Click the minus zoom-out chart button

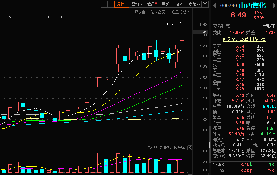click(x=111, y=4)
